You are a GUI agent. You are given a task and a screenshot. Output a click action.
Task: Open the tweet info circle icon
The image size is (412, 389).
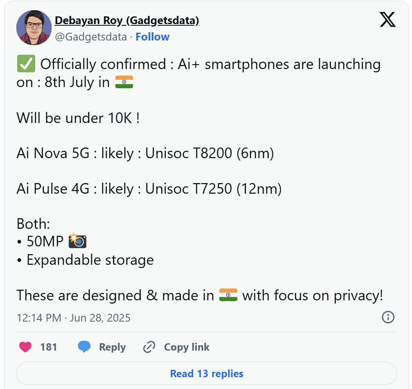pyautogui.click(x=388, y=317)
